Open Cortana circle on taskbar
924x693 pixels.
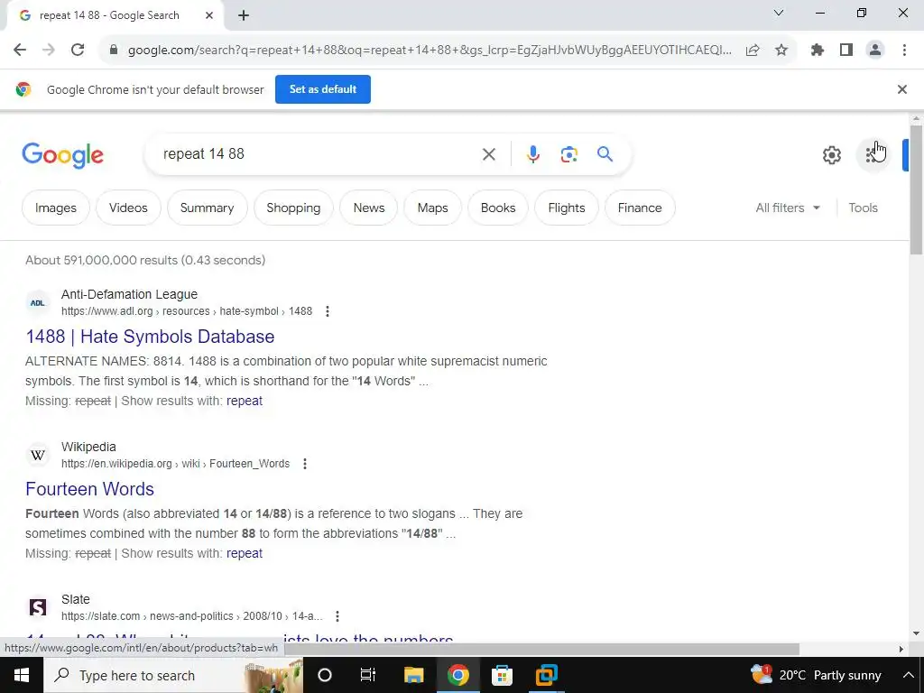[x=325, y=675]
